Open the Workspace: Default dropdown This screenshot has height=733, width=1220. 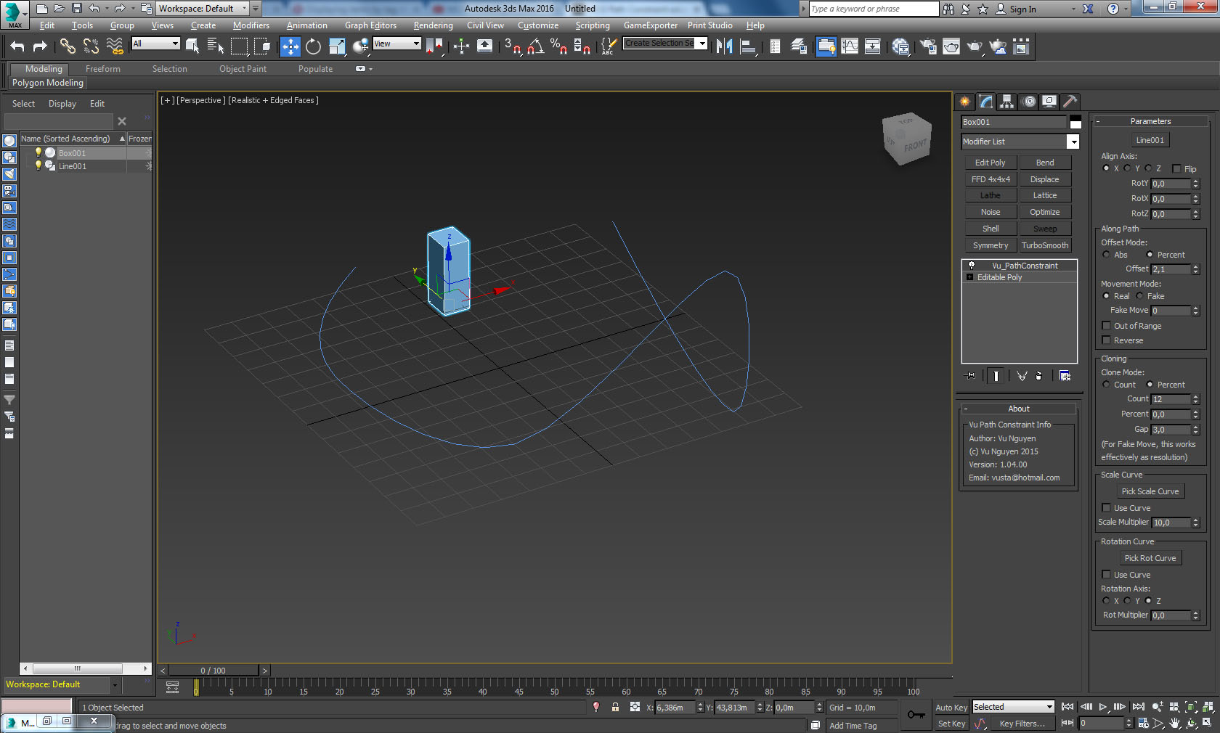(x=203, y=9)
